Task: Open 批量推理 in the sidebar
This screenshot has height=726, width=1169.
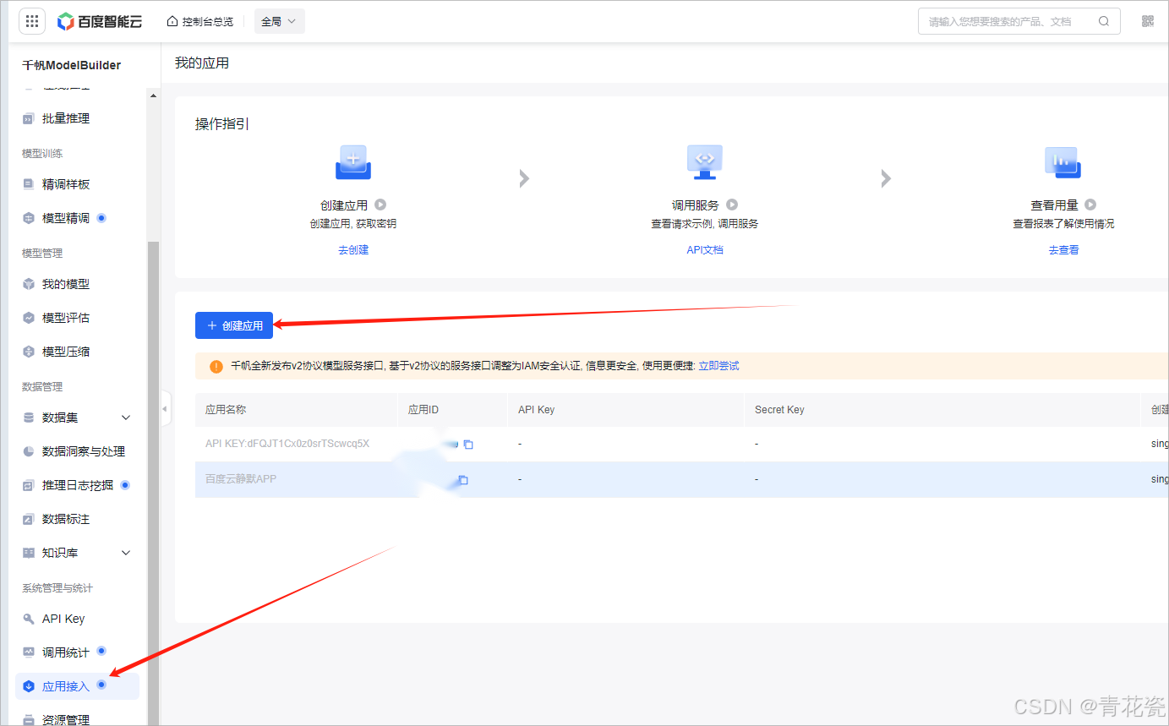Action: tap(66, 118)
